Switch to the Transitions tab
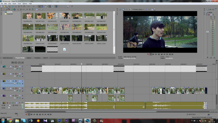218x123 pixels. pos(37,58)
